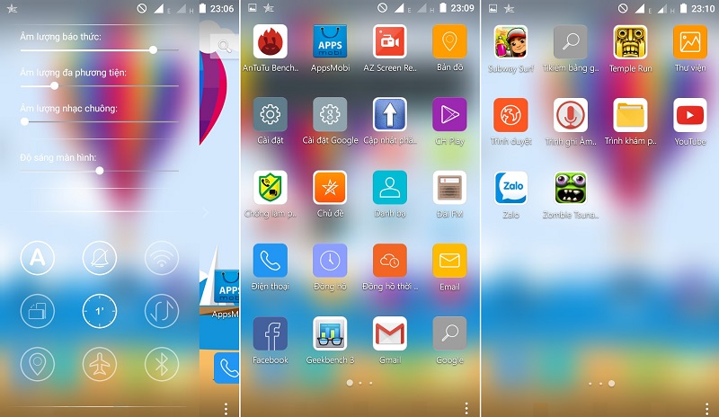Open the Chống làm phiền shield app
The image size is (719, 417).
pos(271,187)
